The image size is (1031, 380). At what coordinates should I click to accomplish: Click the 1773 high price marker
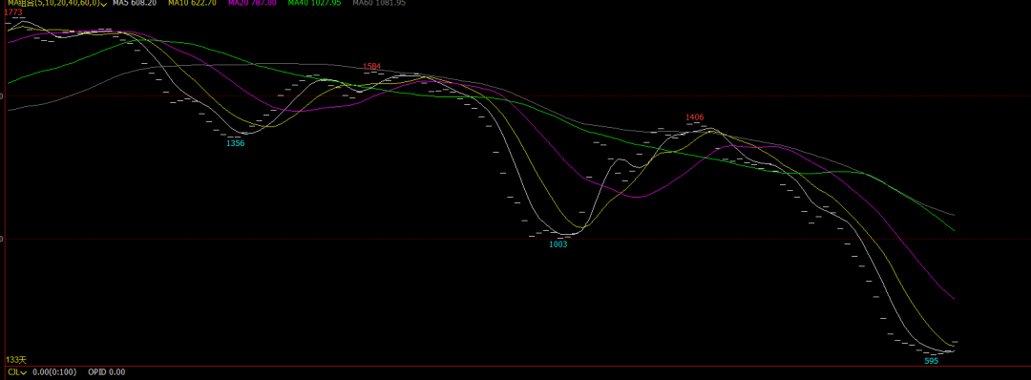point(13,11)
